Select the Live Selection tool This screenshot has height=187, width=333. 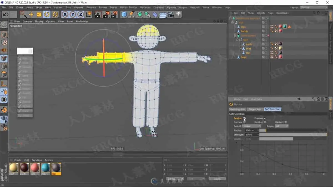coord(23,14)
